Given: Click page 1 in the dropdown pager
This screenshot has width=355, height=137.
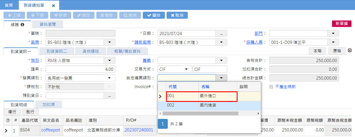Looking at the screenshot, I should click(162, 124).
